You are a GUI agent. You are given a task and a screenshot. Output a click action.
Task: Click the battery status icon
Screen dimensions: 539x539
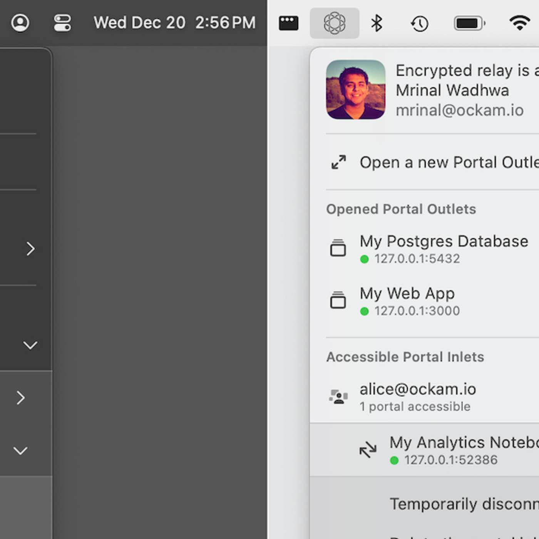(x=469, y=23)
